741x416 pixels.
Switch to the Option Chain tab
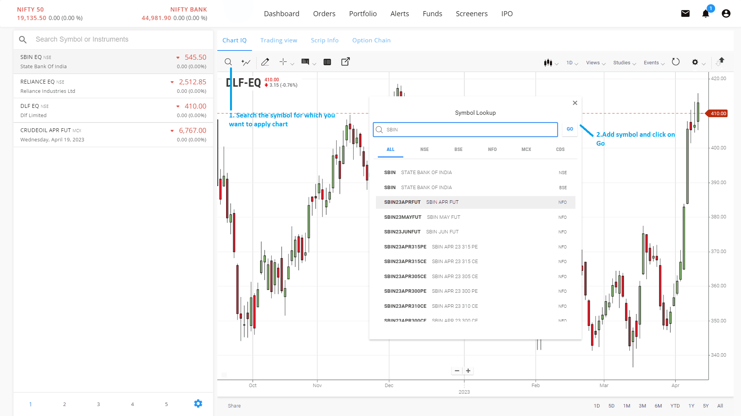[x=371, y=40]
